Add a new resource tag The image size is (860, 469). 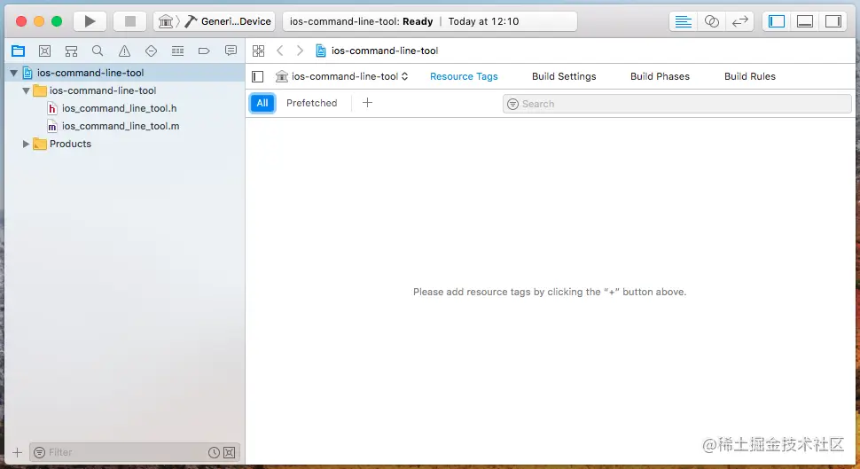coord(367,103)
